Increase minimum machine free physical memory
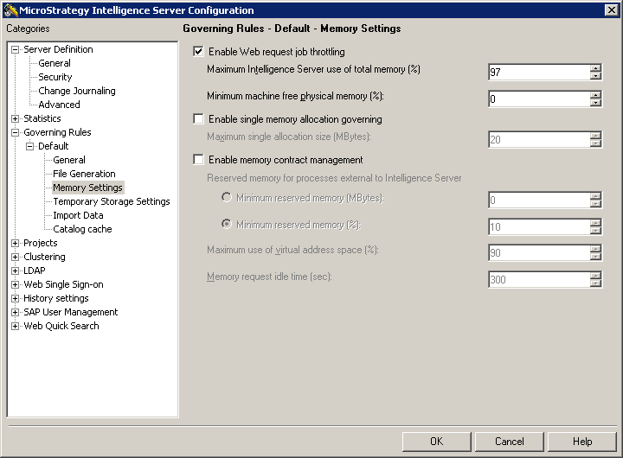The width and height of the screenshot is (623, 458). coord(595,95)
